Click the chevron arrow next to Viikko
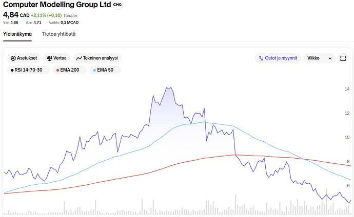The height and width of the screenshot is (217, 354). click(x=330, y=58)
